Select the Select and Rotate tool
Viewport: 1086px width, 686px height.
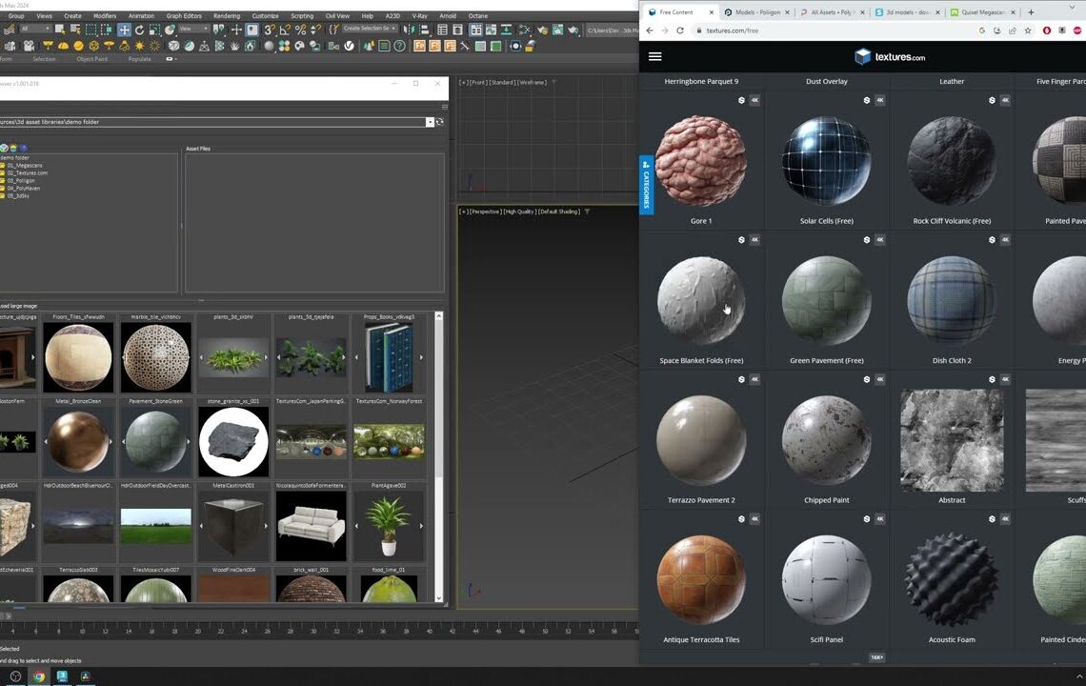click(x=140, y=29)
